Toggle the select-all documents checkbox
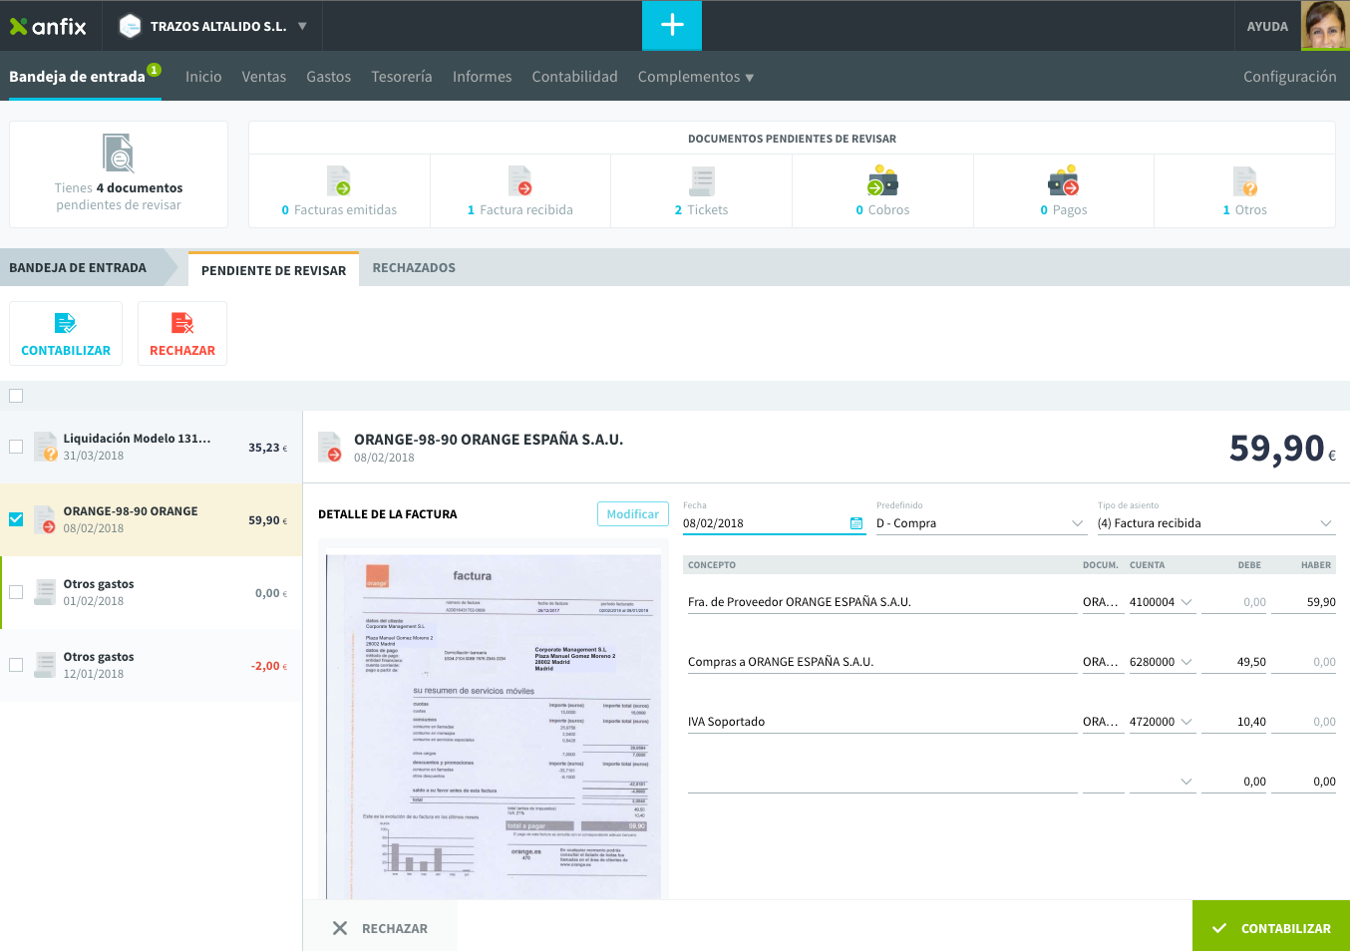This screenshot has height=951, width=1350. point(16,396)
